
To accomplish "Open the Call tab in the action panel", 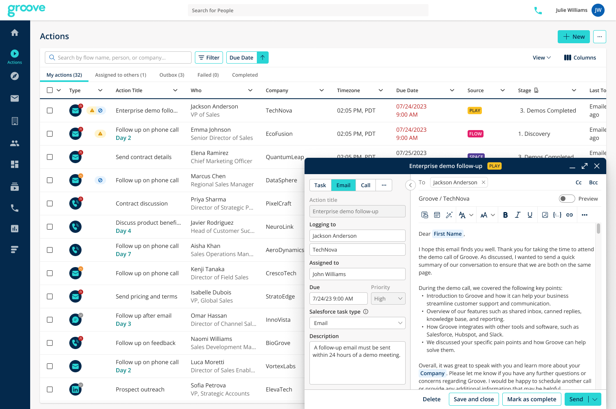I will click(365, 185).
